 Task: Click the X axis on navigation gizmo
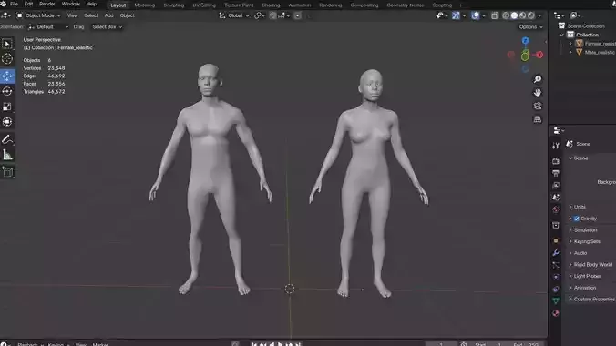click(x=539, y=55)
